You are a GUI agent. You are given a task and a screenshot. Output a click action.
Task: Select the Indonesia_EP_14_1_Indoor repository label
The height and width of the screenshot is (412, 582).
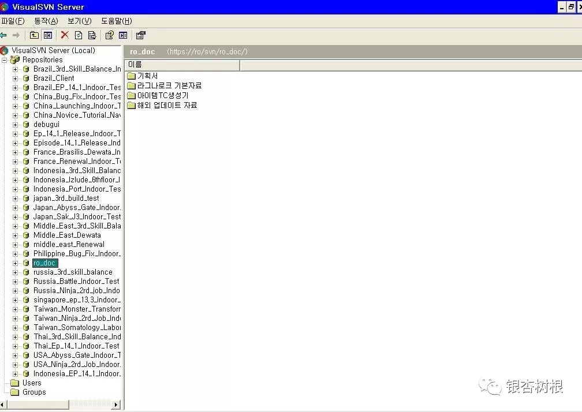pyautogui.click(x=77, y=374)
